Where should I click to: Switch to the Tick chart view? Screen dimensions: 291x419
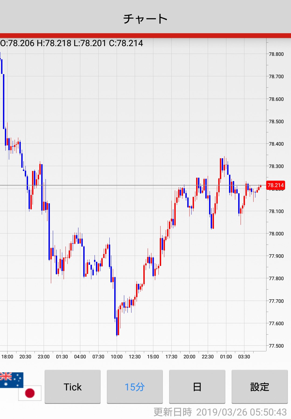(x=72, y=387)
